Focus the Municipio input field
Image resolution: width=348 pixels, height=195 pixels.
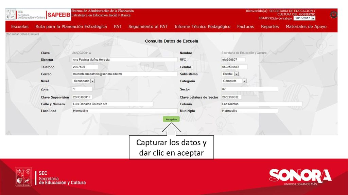pyautogui.click(x=249, y=111)
